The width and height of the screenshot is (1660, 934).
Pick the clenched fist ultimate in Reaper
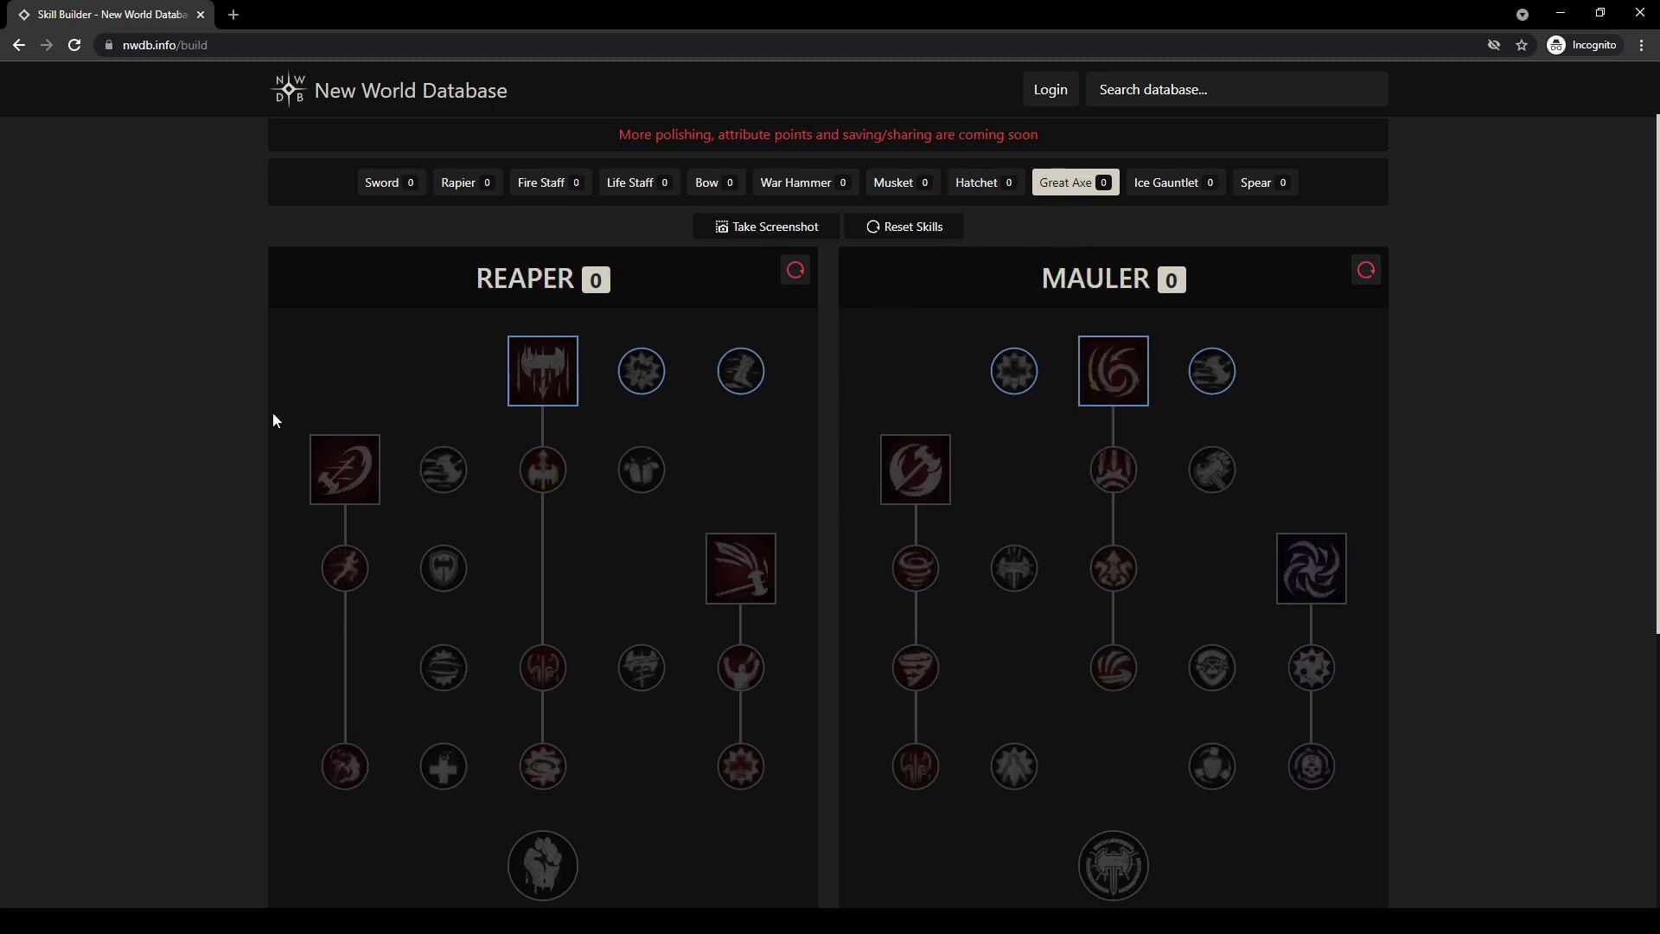(542, 865)
